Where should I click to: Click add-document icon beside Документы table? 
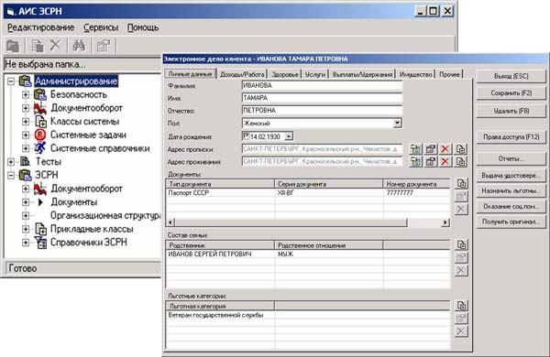pos(462,183)
